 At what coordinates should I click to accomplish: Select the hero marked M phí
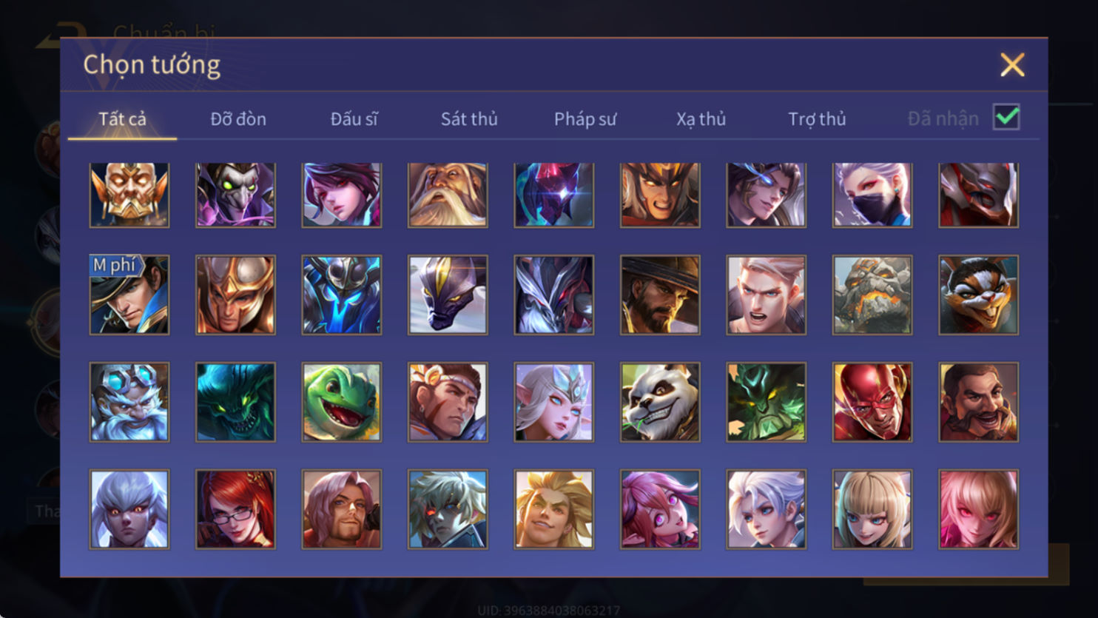pyautogui.click(x=129, y=295)
